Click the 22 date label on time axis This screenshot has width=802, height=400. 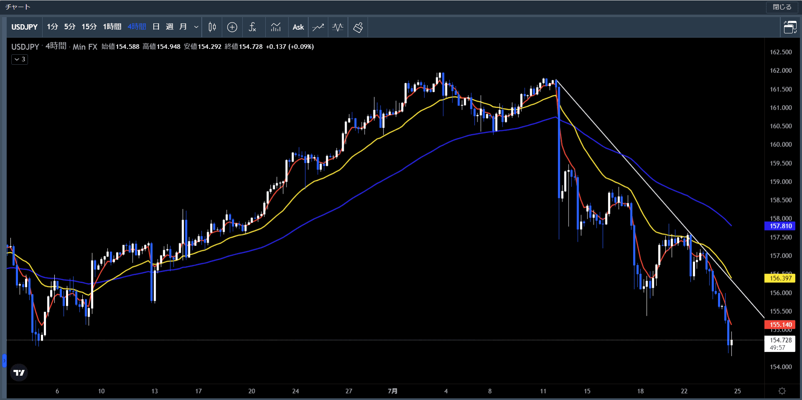(x=684, y=391)
